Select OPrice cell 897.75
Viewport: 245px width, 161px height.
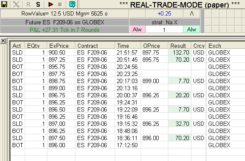point(155,52)
